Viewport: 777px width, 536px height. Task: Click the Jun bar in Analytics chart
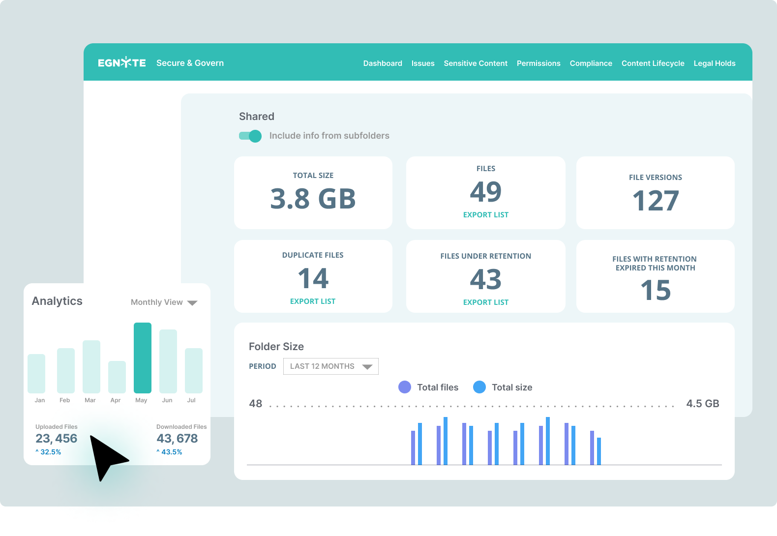pos(168,361)
